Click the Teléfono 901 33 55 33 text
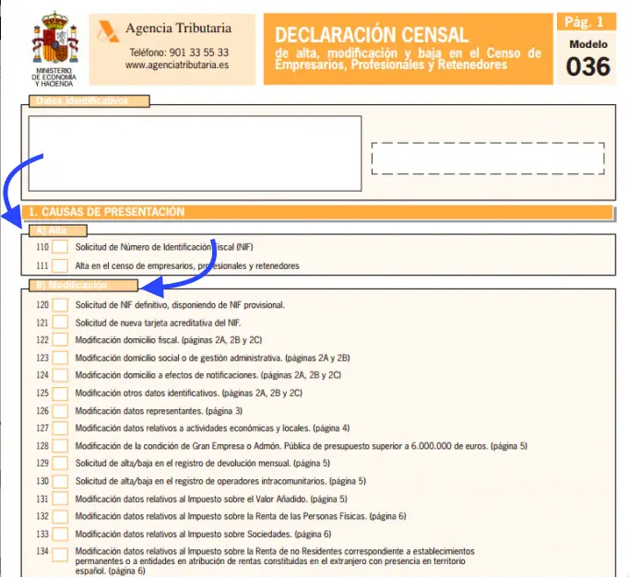 pyautogui.click(x=179, y=53)
